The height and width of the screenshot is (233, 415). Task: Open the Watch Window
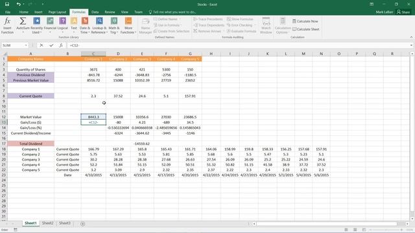coord(266,26)
